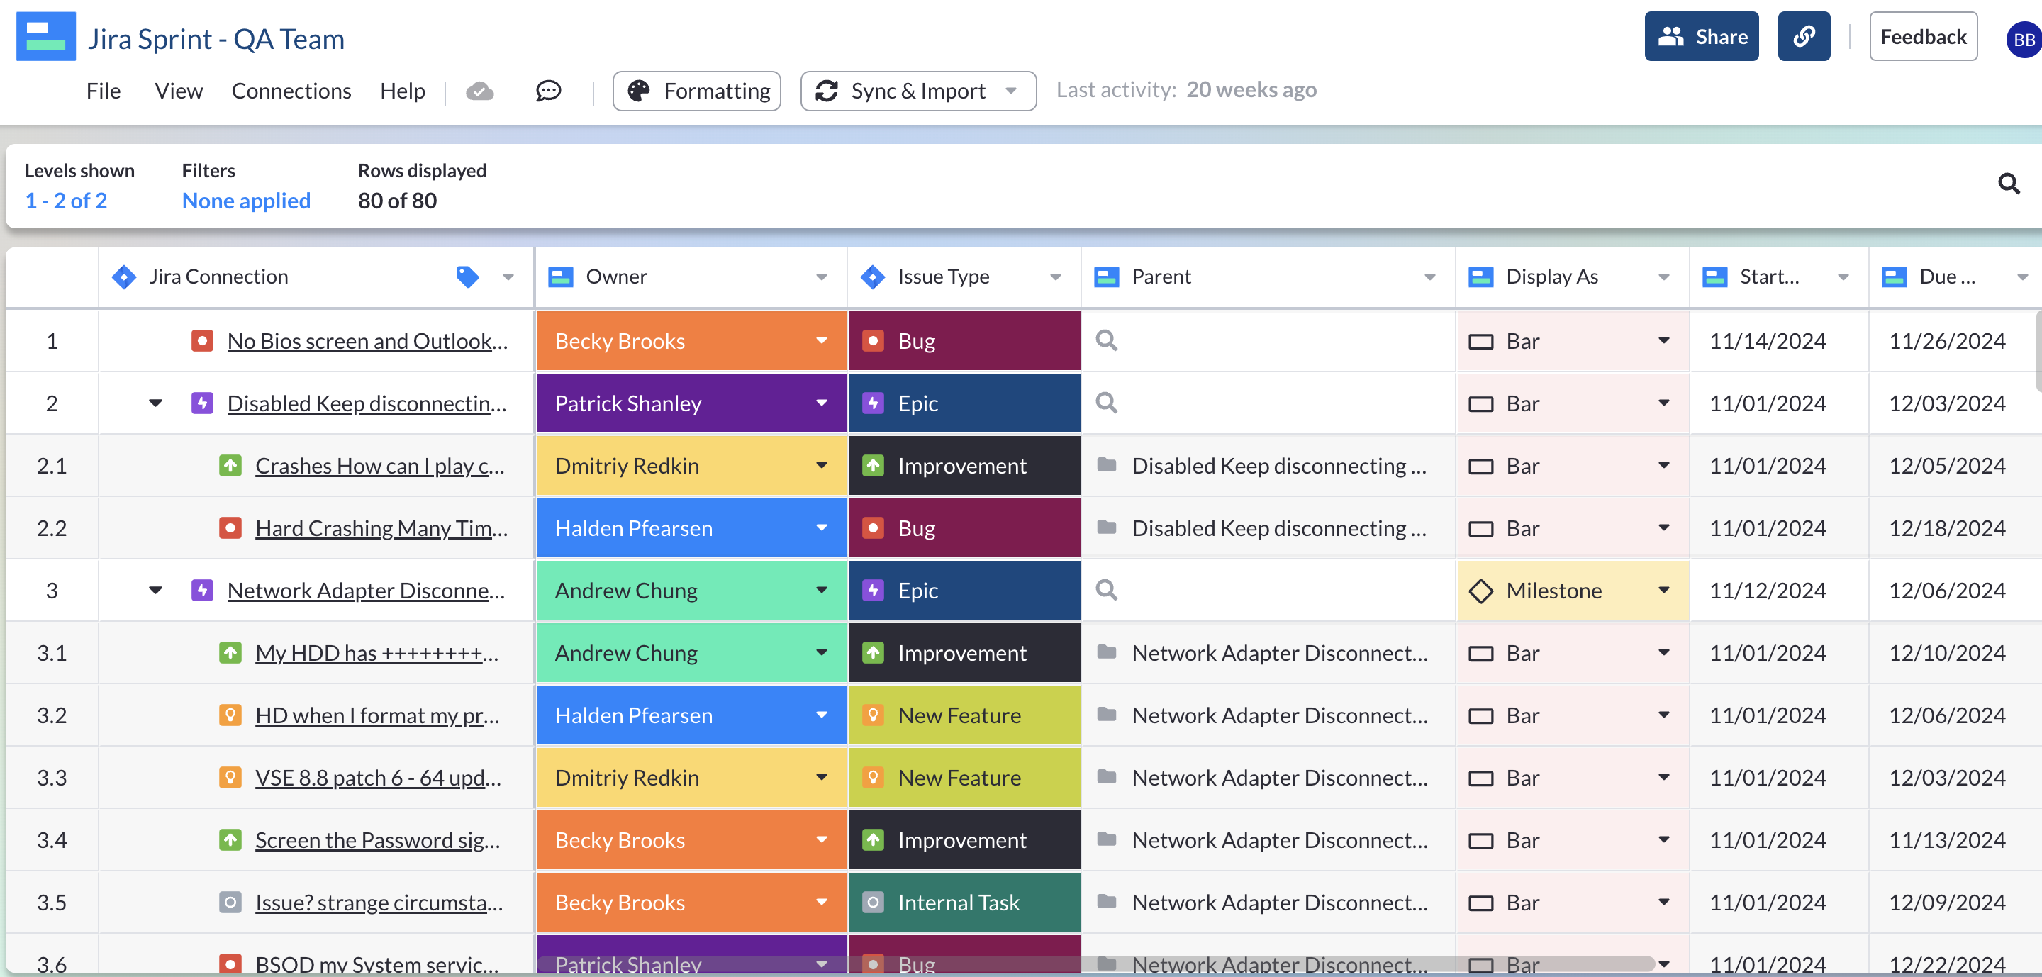This screenshot has height=977, width=2042.
Task: Click the Display As column type icon
Action: [x=1480, y=277]
